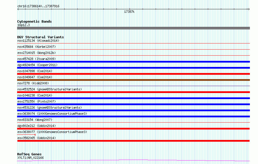
Task: Select the brown bar of nsv1049647
Action: point(133,80)
